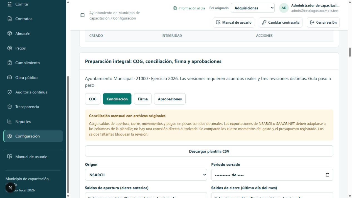Click the page vertical scrollbar thumb

(350, 52)
